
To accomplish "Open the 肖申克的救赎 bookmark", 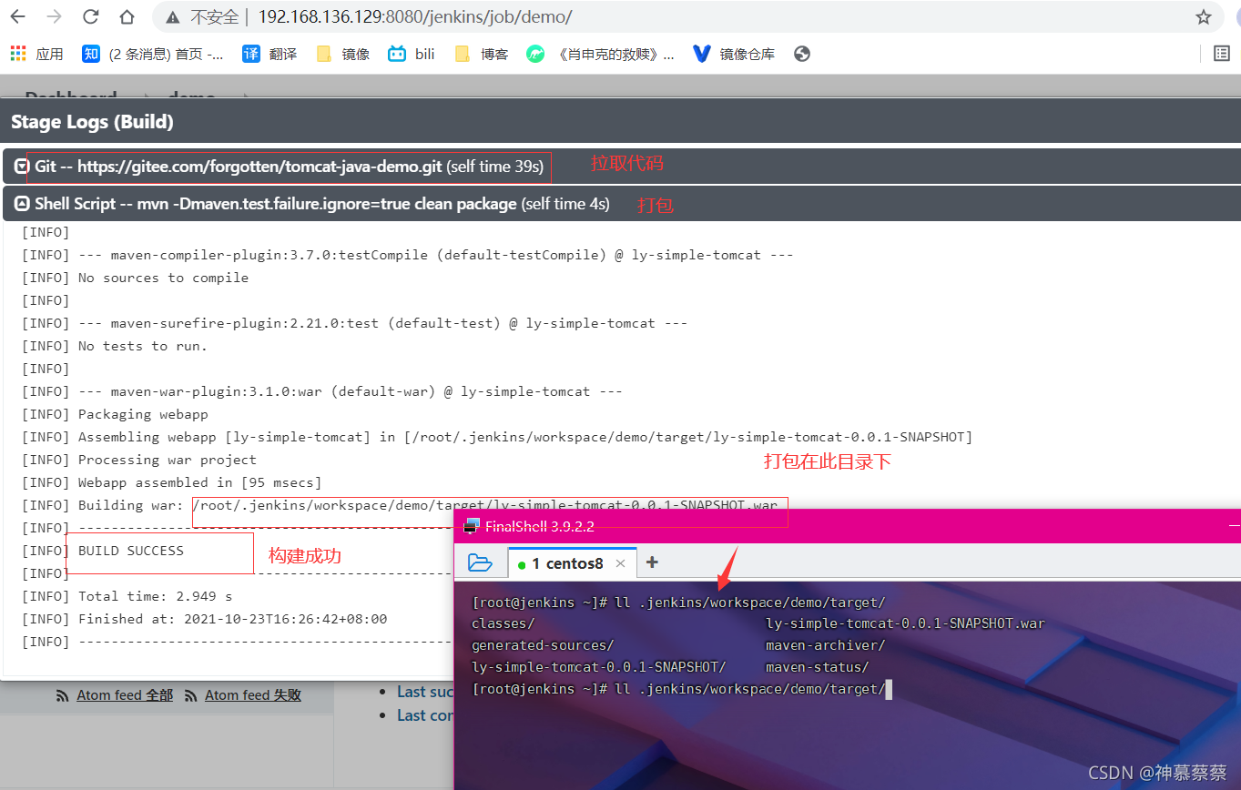I will (x=601, y=54).
